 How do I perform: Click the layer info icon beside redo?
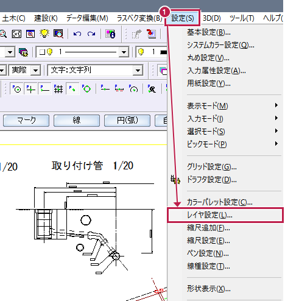[110, 34]
